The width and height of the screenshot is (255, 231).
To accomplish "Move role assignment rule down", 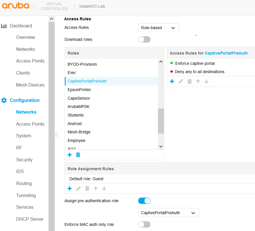I will pyautogui.click(x=104, y=188).
